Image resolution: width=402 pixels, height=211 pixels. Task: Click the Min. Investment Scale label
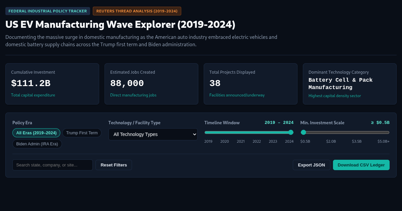[322, 123]
